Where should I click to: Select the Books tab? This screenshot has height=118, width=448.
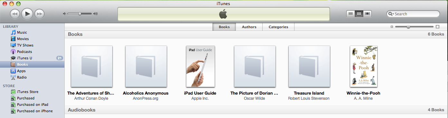224,27
